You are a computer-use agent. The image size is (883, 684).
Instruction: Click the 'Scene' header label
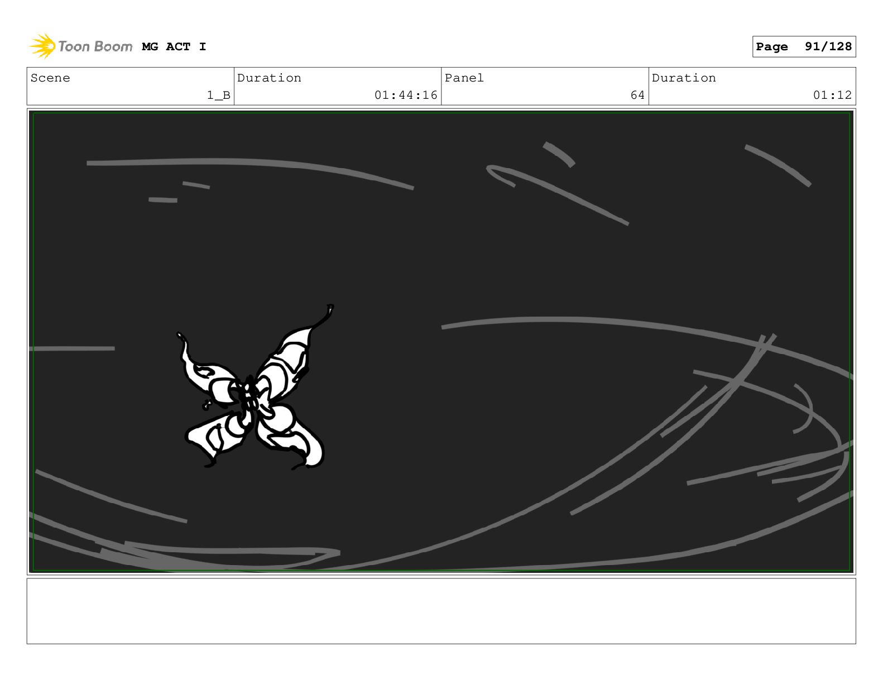coord(50,78)
